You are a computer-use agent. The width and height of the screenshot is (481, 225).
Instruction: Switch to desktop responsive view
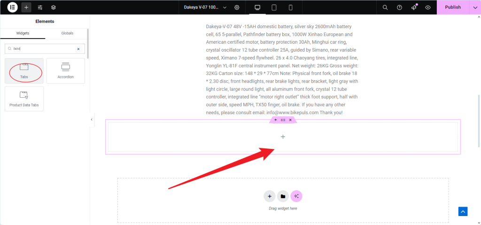click(257, 8)
